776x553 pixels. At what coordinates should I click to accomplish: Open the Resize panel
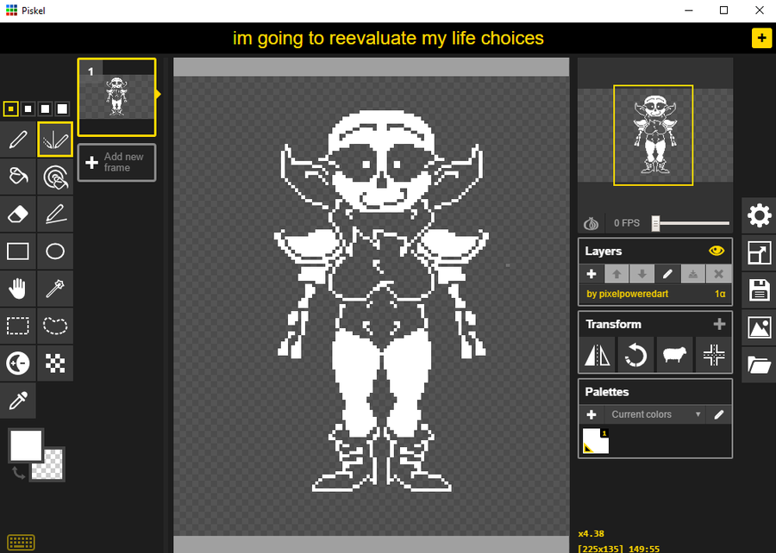759,253
